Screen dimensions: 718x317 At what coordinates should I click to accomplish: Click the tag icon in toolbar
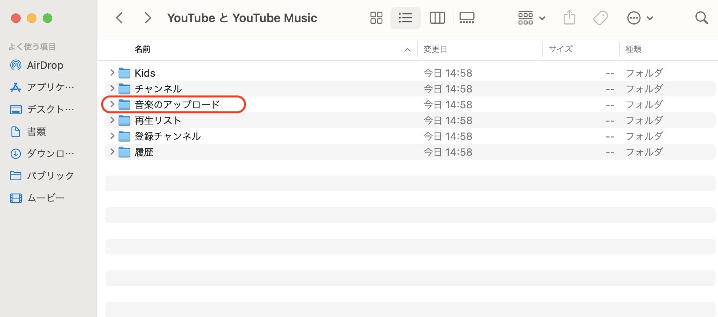tap(600, 18)
